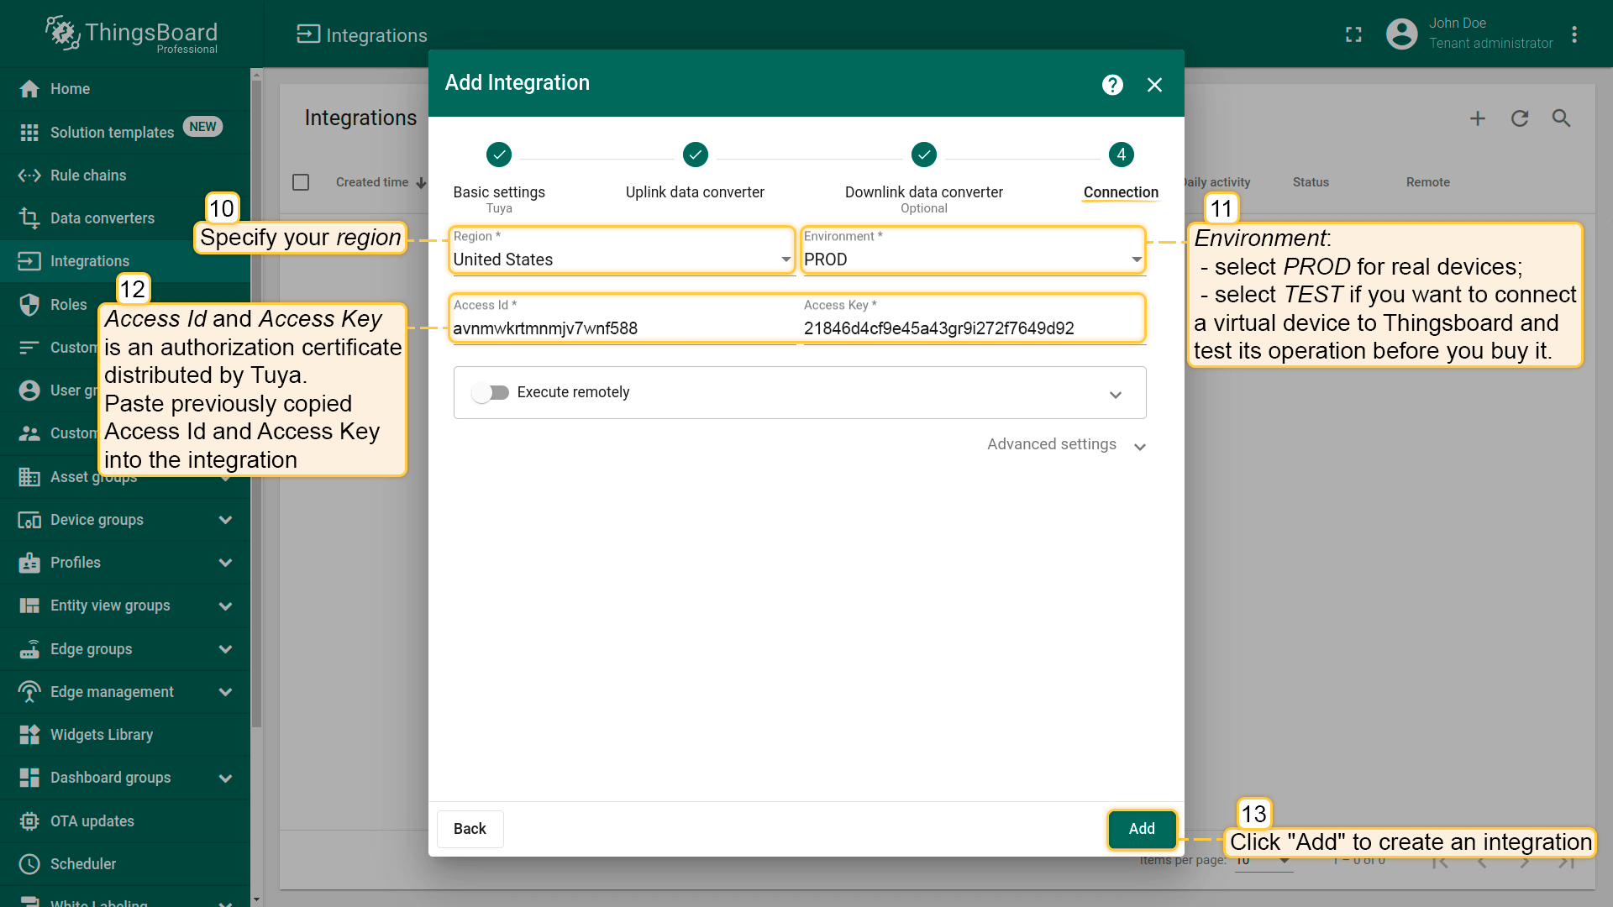Open the search integrations icon
The height and width of the screenshot is (907, 1613).
tap(1561, 118)
